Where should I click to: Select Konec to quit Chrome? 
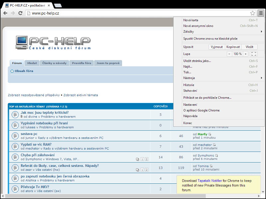(223, 123)
